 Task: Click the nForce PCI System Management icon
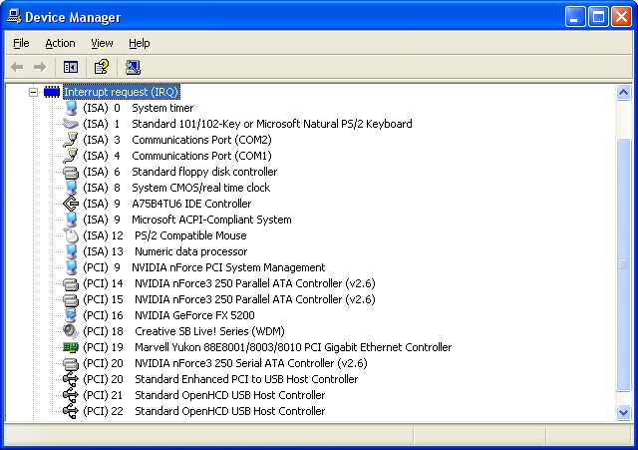[71, 267]
